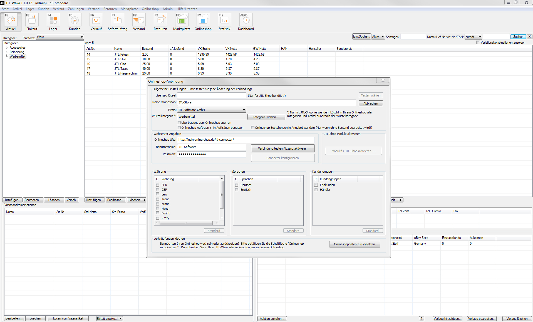
Task: Open the Admin menu
Action: 168,9
